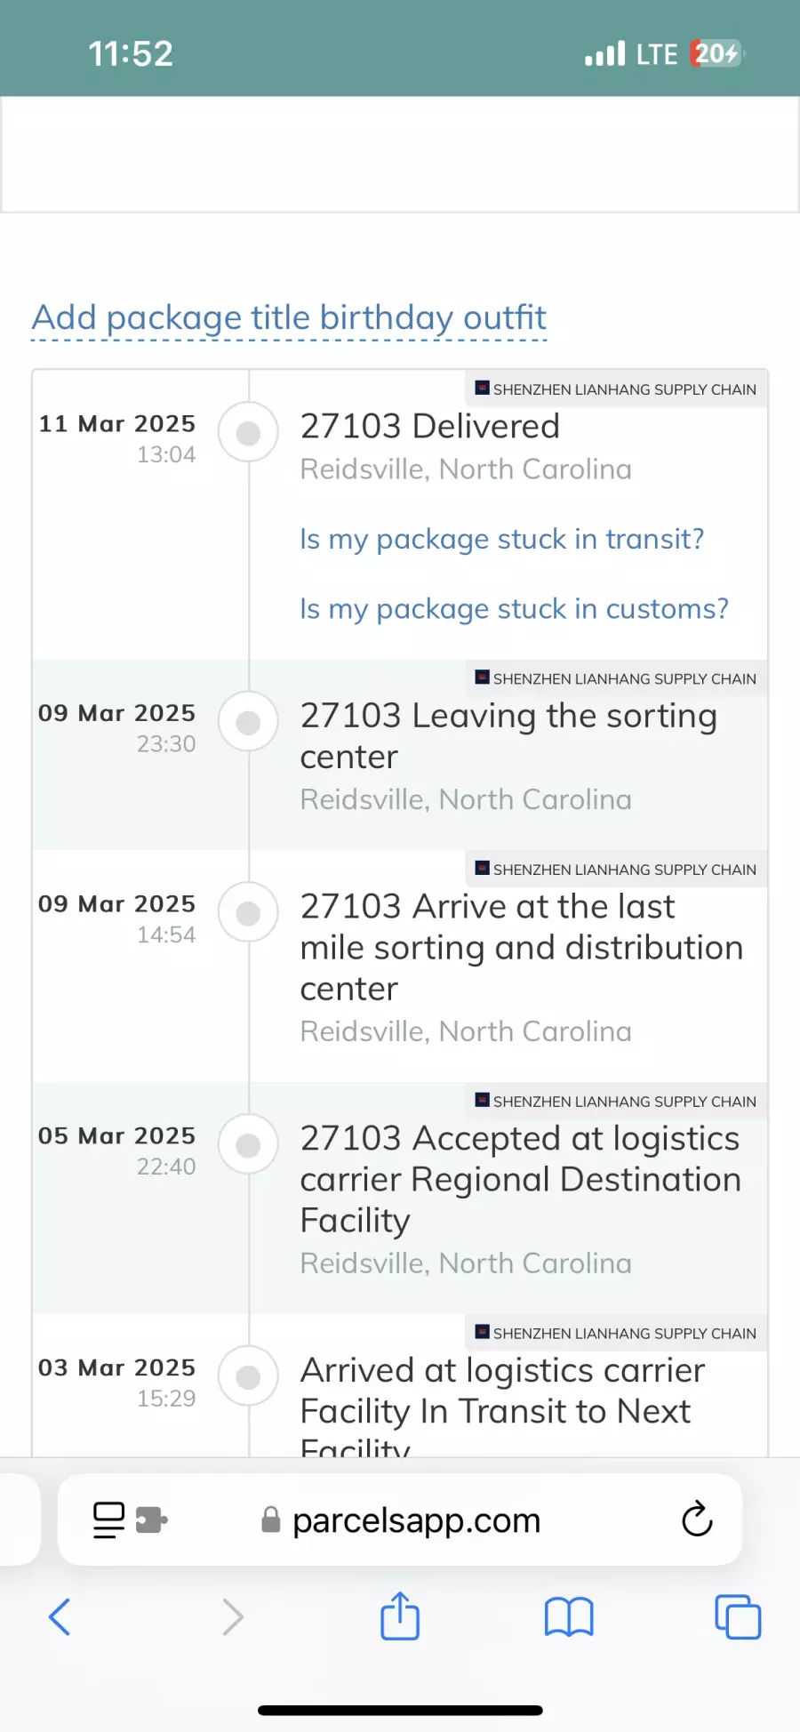Screen dimensions: 800x1732
Task: Open 'Is my package stuck in customs?'
Action: (x=514, y=609)
